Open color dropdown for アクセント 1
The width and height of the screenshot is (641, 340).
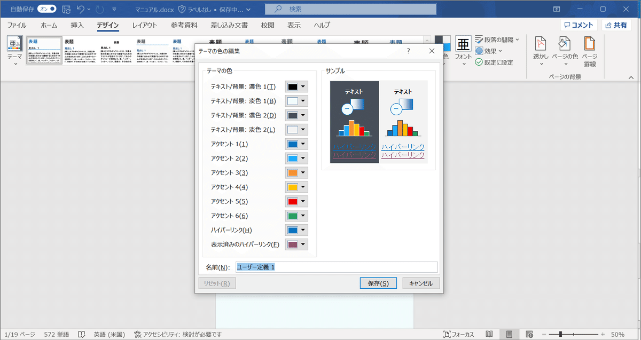[296, 144]
